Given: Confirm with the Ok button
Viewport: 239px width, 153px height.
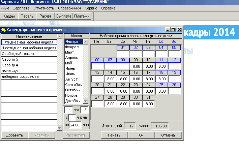Looking at the screenshot, I should [x=141, y=135].
